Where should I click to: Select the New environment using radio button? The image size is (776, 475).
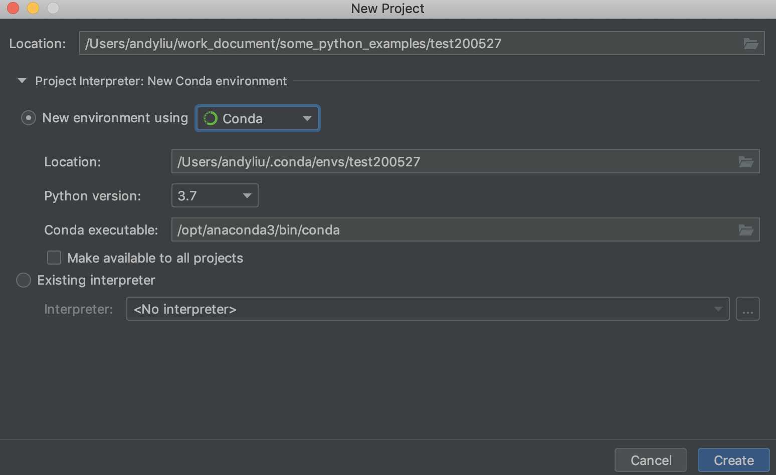[29, 118]
